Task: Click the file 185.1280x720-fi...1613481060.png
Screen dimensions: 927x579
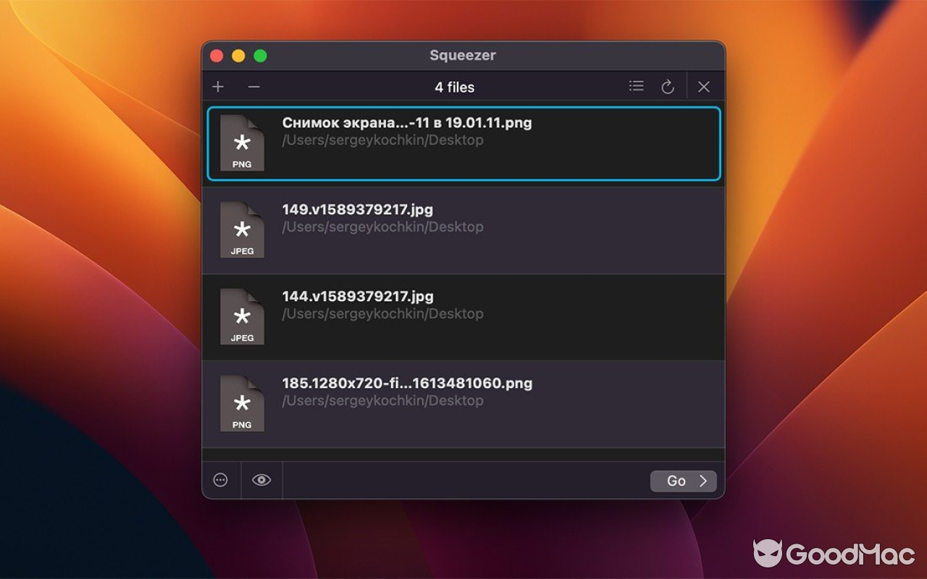Action: pos(463,404)
